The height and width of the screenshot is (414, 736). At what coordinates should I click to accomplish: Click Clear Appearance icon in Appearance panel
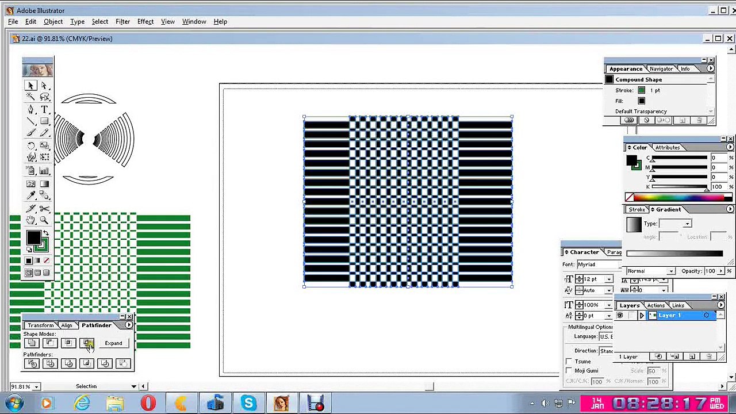(x=646, y=120)
